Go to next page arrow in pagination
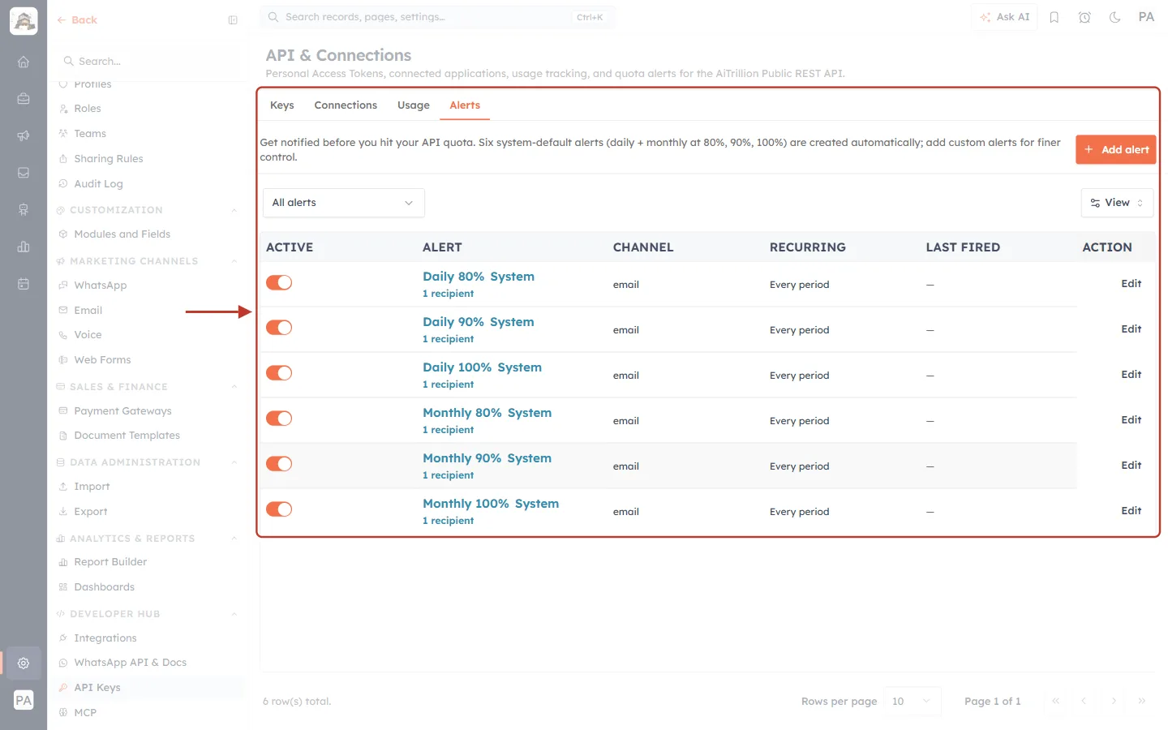The image size is (1168, 730). (1114, 701)
